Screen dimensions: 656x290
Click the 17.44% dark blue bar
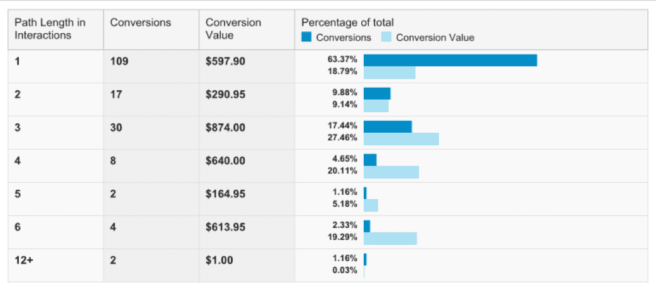pyautogui.click(x=388, y=126)
